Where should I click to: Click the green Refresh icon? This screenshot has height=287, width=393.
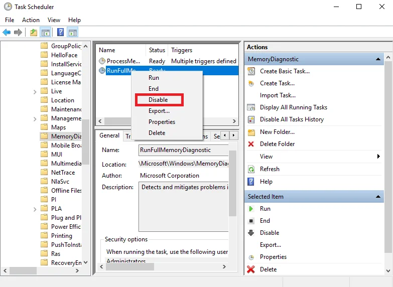pyautogui.click(x=251, y=169)
